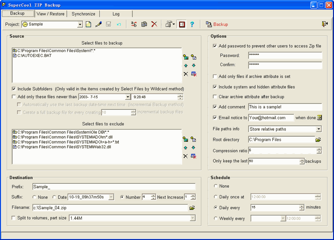Click the new project icon in toolbar
The image size is (334, 240).
88,24
